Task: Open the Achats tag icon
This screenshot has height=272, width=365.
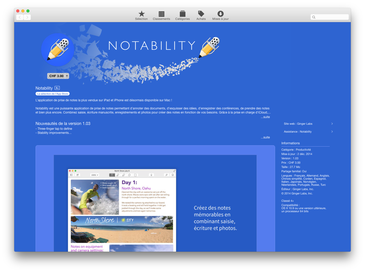Action: (201, 14)
